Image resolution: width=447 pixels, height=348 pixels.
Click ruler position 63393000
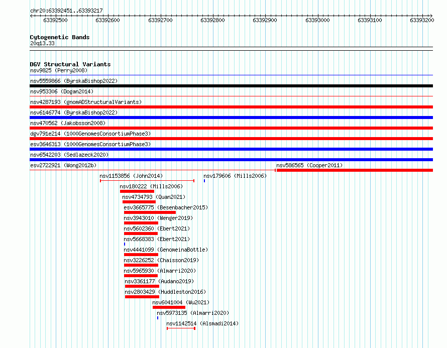[317, 20]
